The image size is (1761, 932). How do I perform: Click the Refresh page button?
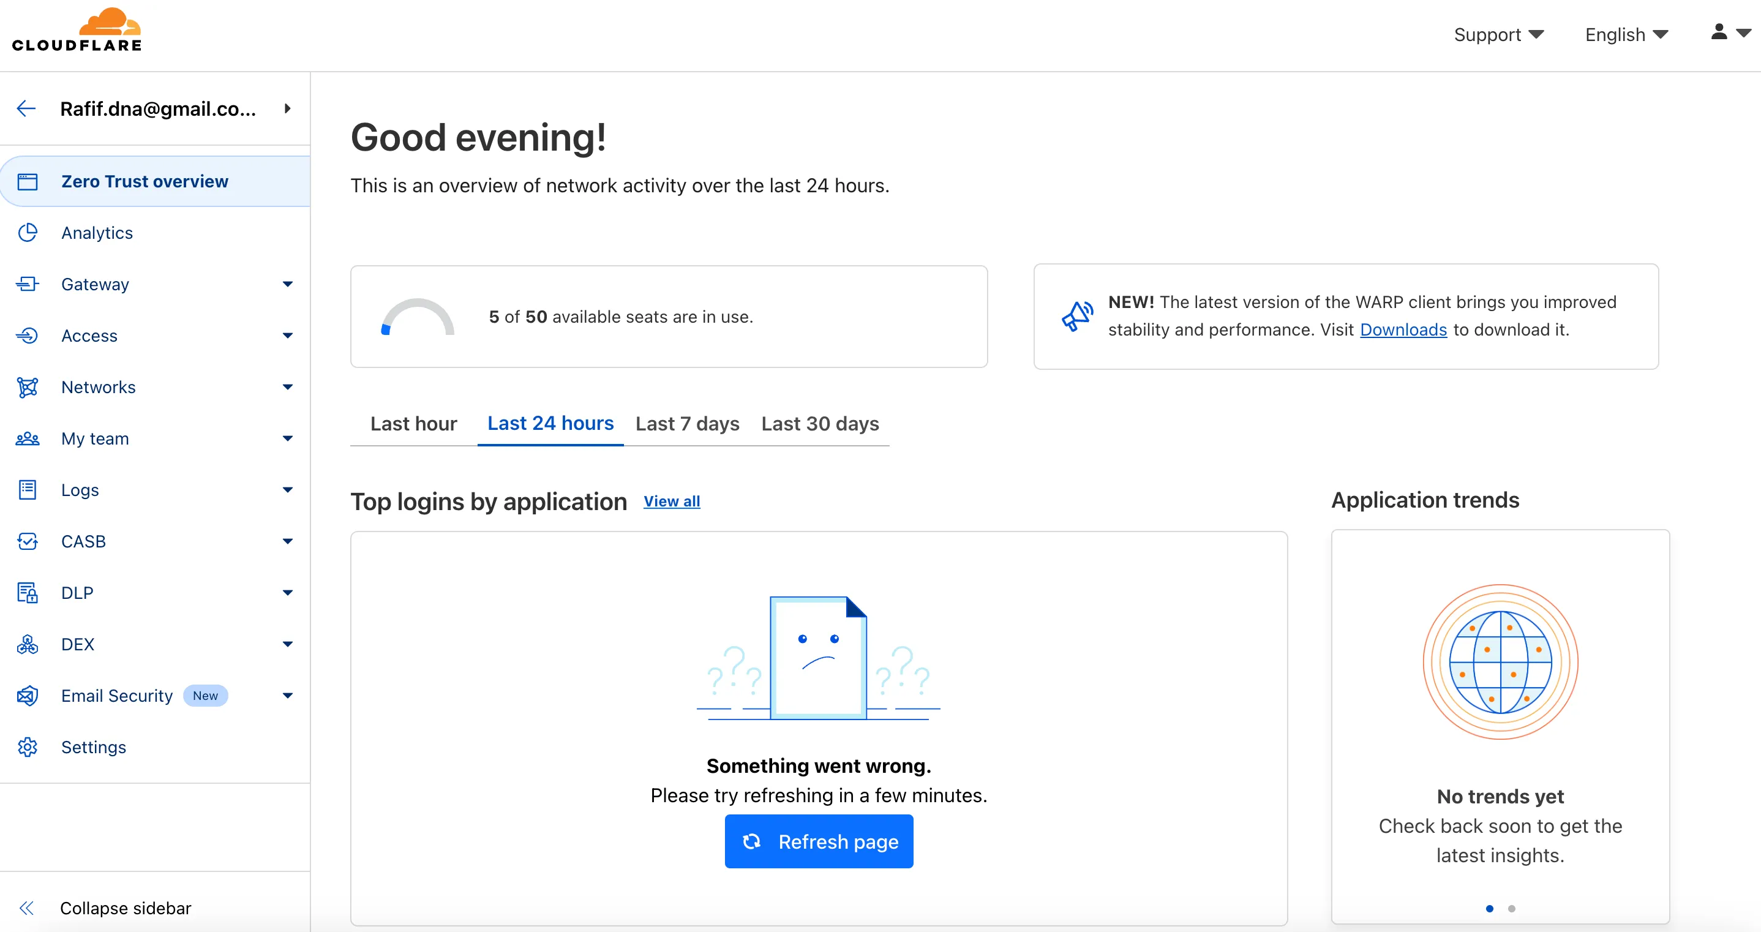coord(818,841)
